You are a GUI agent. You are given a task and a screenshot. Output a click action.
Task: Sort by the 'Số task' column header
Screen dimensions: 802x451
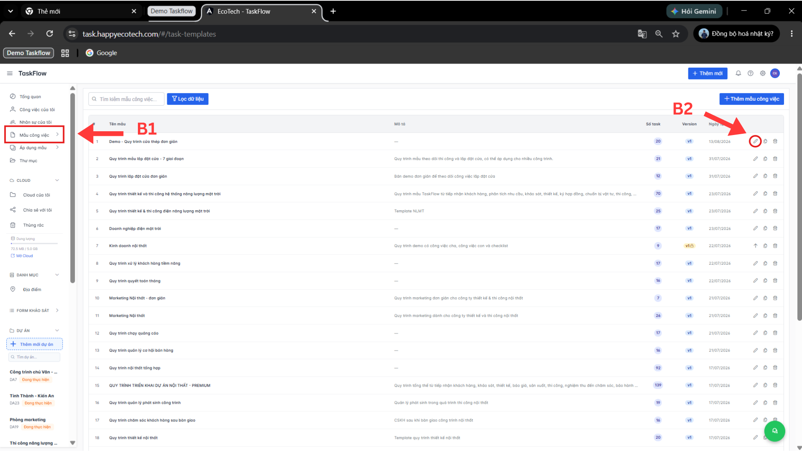[653, 124]
